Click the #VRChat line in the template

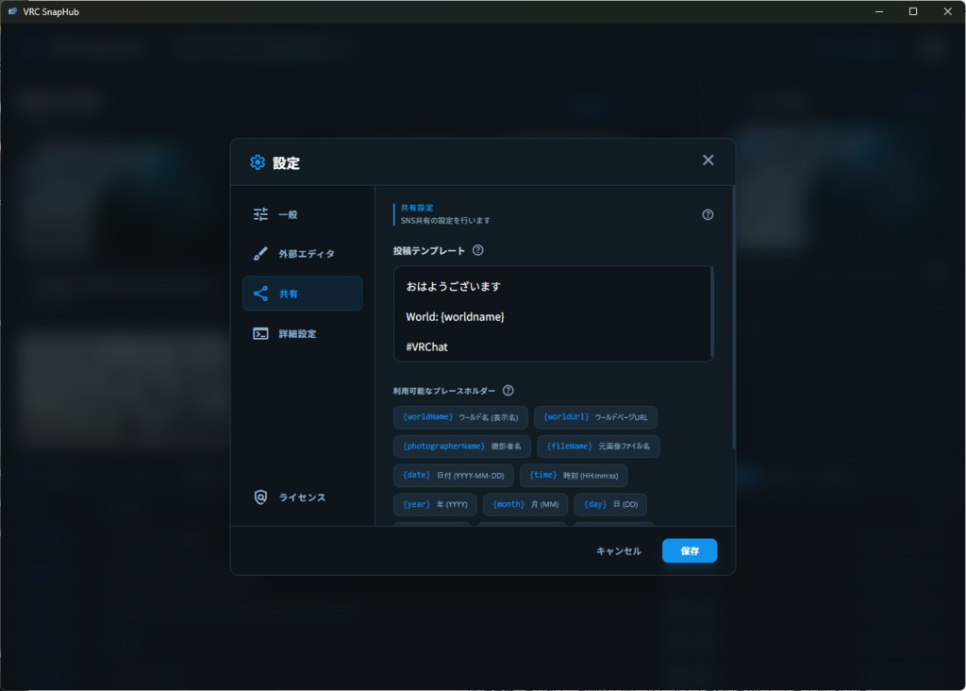426,347
